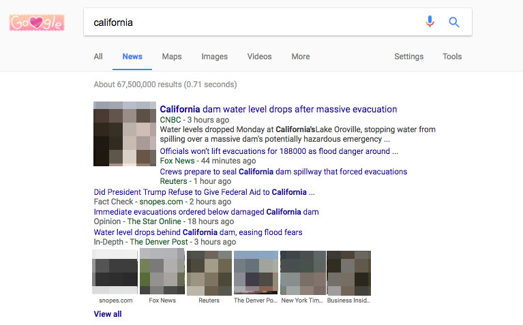Viewport: 523px width, 325px height.
Task: Activate voice search microphone icon
Action: click(x=430, y=22)
